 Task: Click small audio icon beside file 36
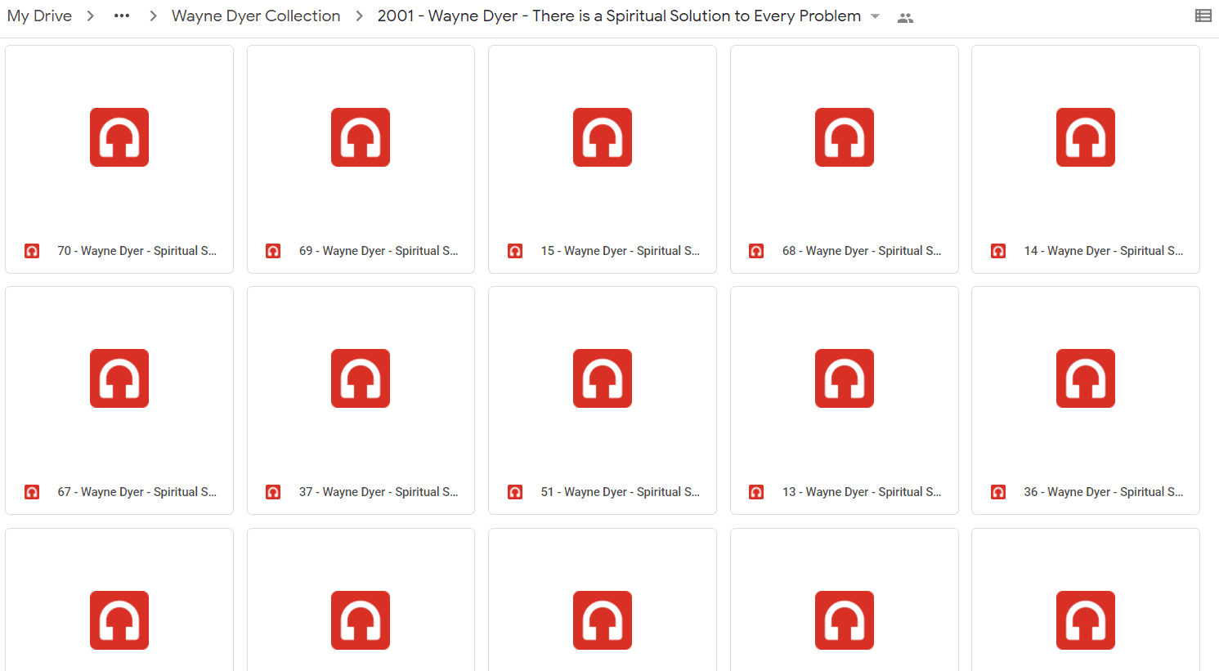[998, 492]
